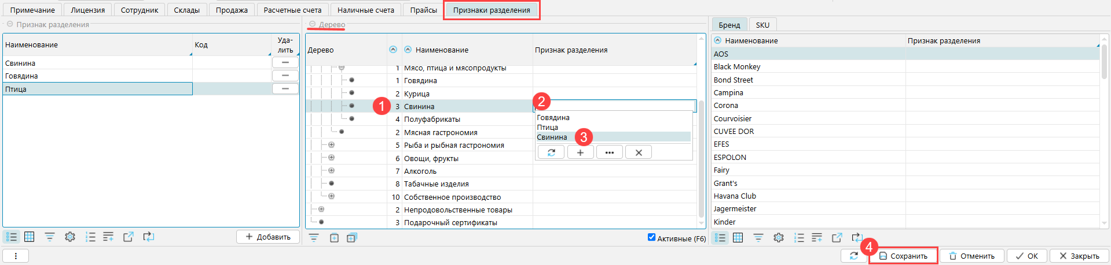The image size is (1111, 265).
Task: Select Свинина in the dropdown list
Action: point(552,137)
